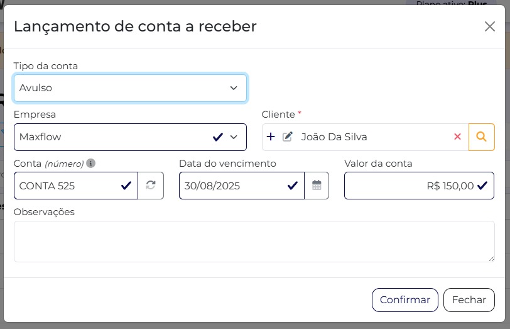Clear cliente with the red X icon
Image resolution: width=510 pixels, height=329 pixels.
click(457, 137)
